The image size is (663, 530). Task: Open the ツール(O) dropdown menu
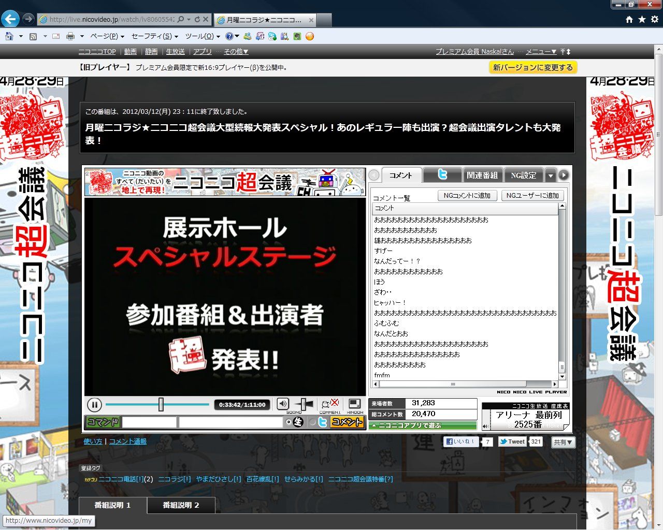tap(203, 36)
